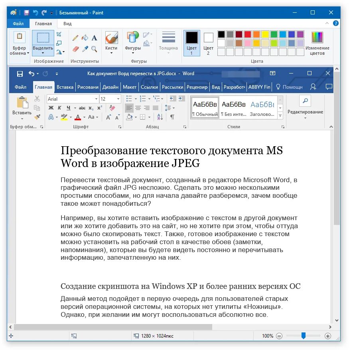Click Изменение цветов in Paint
Viewport: 349px width, 350px height.
point(317,43)
